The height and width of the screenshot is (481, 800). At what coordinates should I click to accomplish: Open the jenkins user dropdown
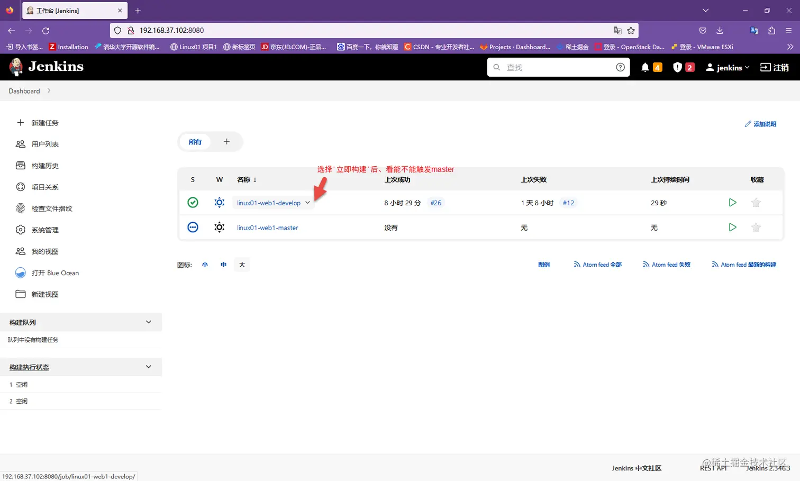click(728, 67)
